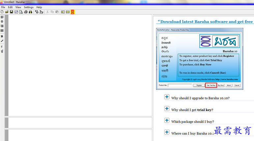
Task: Switch to the side-by-side pane layout icon
Action: point(63,12)
